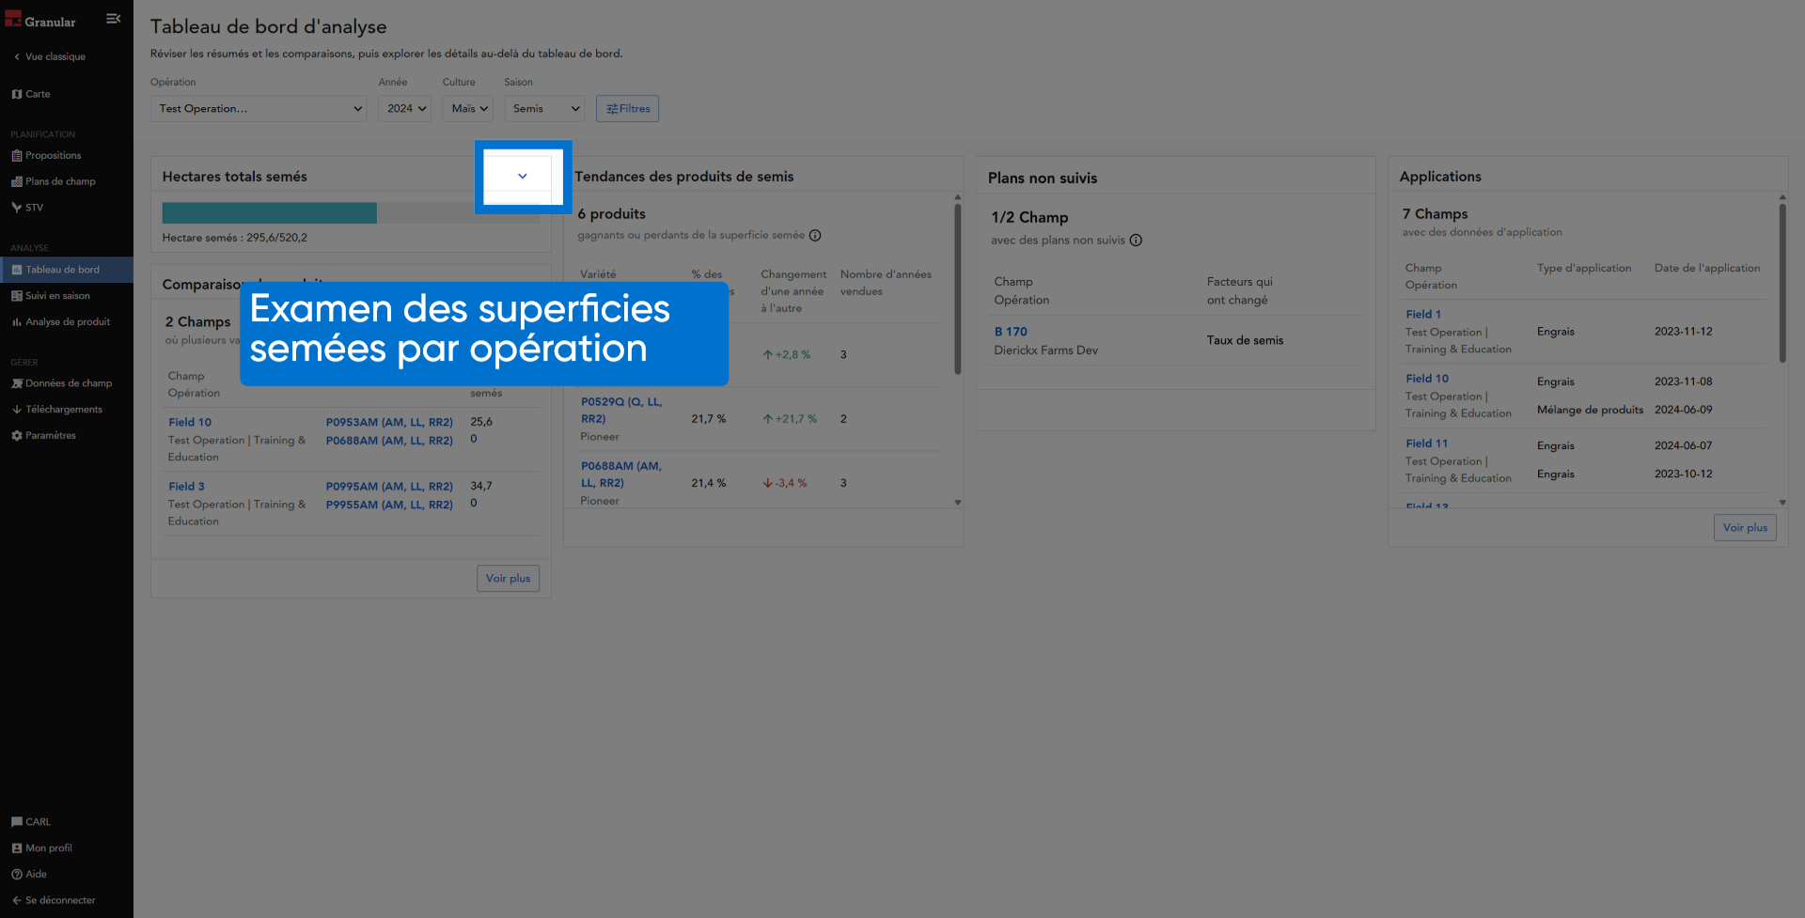Image resolution: width=1805 pixels, height=918 pixels.
Task: Open Analyse de produit in sidebar
Action: click(67, 322)
